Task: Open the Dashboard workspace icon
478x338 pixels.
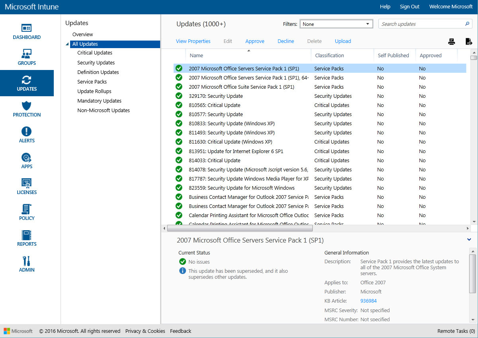Action: click(x=27, y=28)
